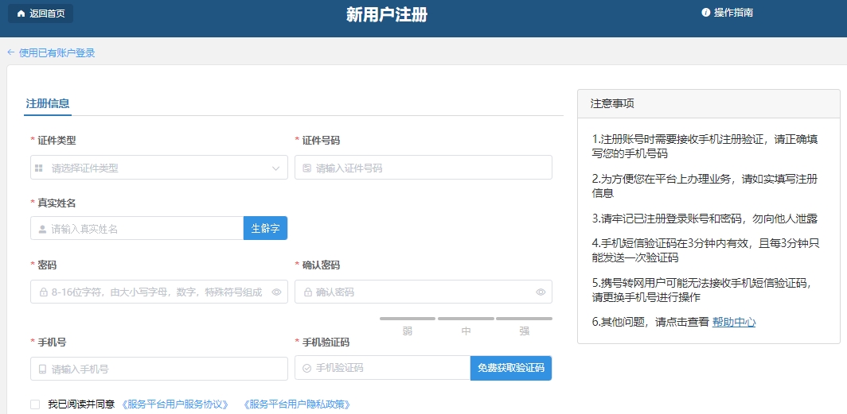Click 免费获取验证码 button
847x414 pixels.
tap(510, 368)
